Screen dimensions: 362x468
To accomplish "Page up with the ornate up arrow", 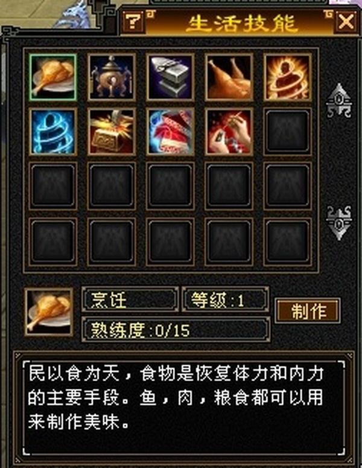I will (x=338, y=101).
